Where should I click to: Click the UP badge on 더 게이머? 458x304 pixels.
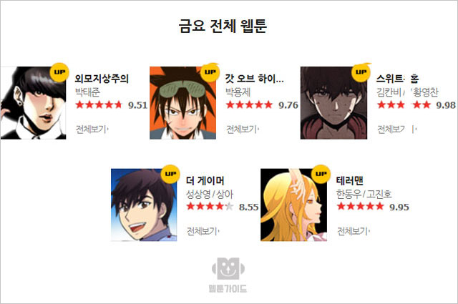[170, 174]
